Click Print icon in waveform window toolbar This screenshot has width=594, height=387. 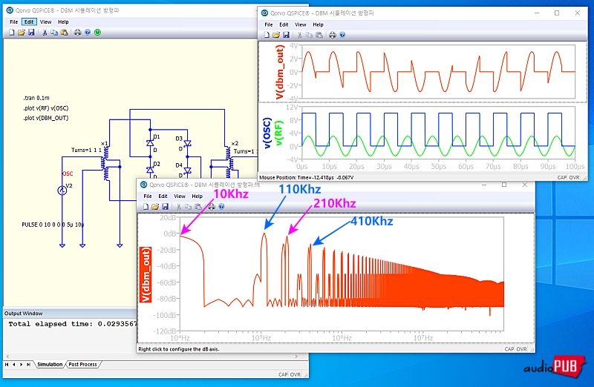[333, 35]
